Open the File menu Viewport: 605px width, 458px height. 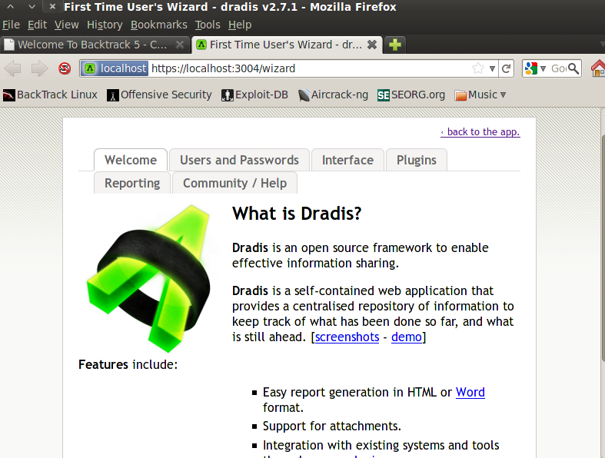tap(11, 25)
